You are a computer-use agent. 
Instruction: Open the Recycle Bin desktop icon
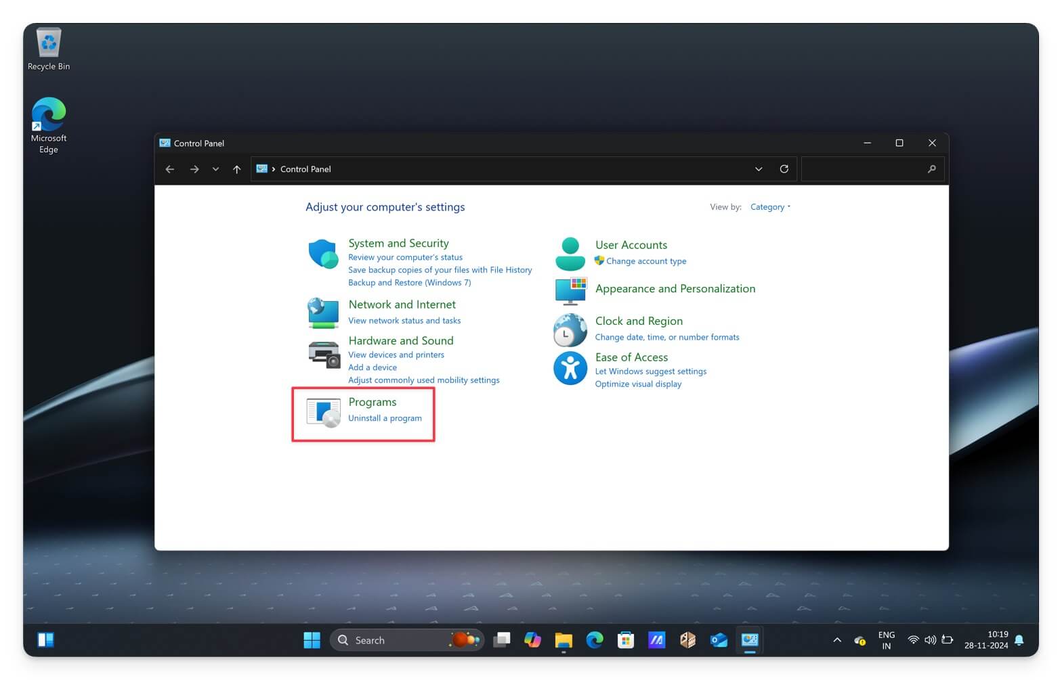pyautogui.click(x=49, y=49)
